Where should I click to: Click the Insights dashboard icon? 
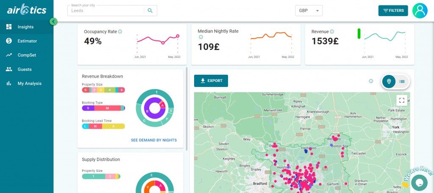9,27
